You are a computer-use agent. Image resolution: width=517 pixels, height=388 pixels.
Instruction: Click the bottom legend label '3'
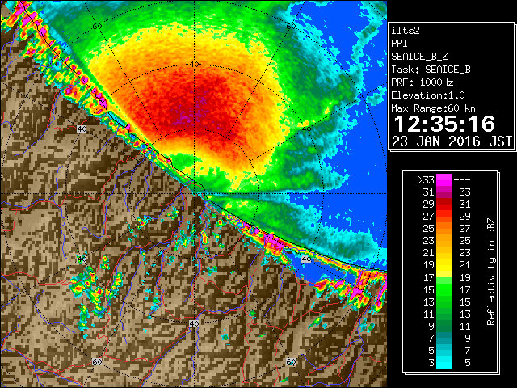tap(431, 363)
